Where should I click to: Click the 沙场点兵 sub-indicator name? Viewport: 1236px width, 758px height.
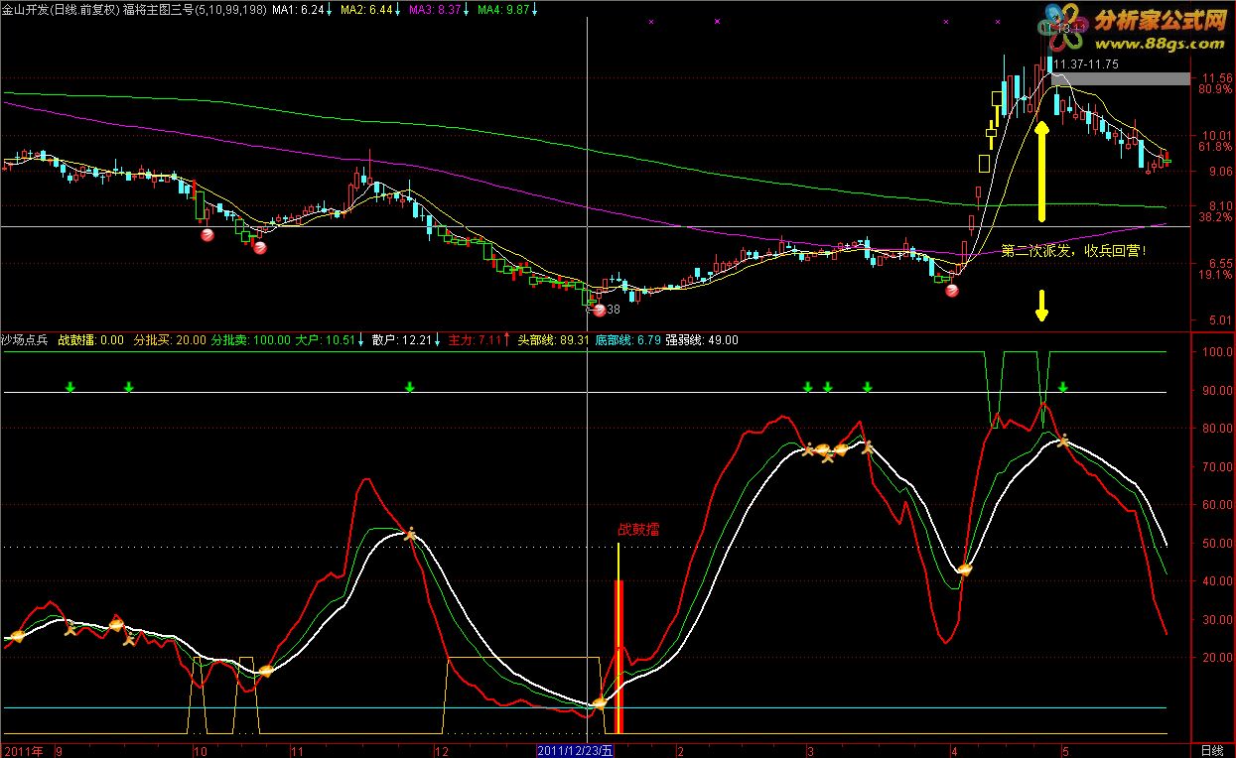coord(24,340)
